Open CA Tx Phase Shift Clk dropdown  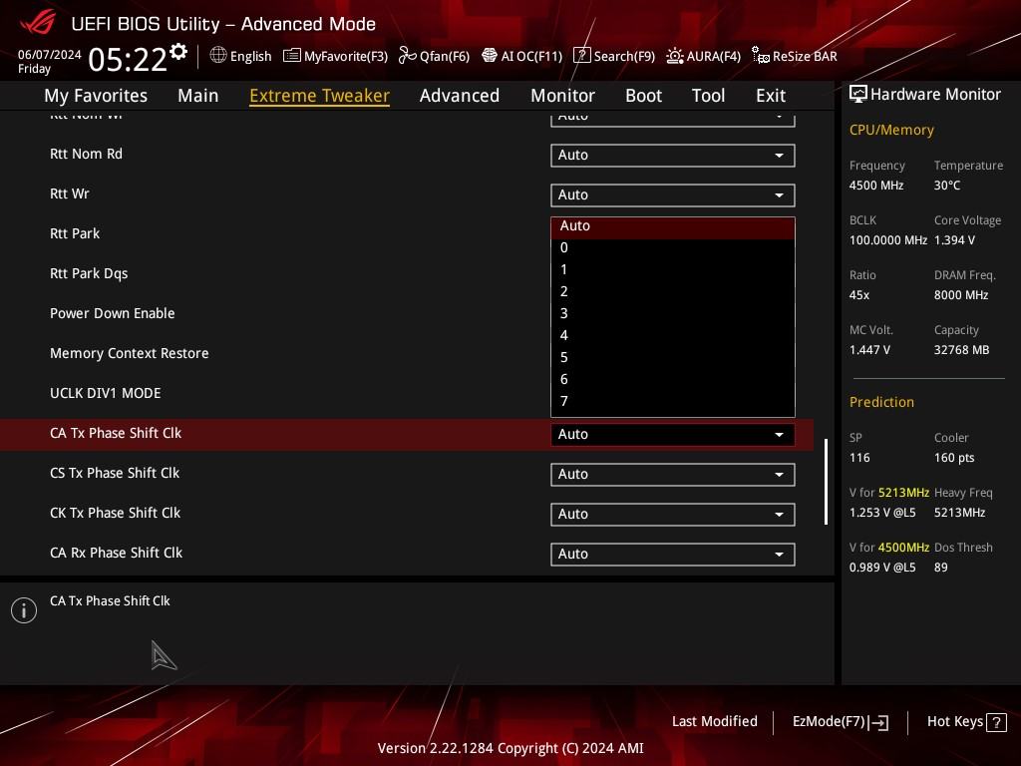(673, 435)
